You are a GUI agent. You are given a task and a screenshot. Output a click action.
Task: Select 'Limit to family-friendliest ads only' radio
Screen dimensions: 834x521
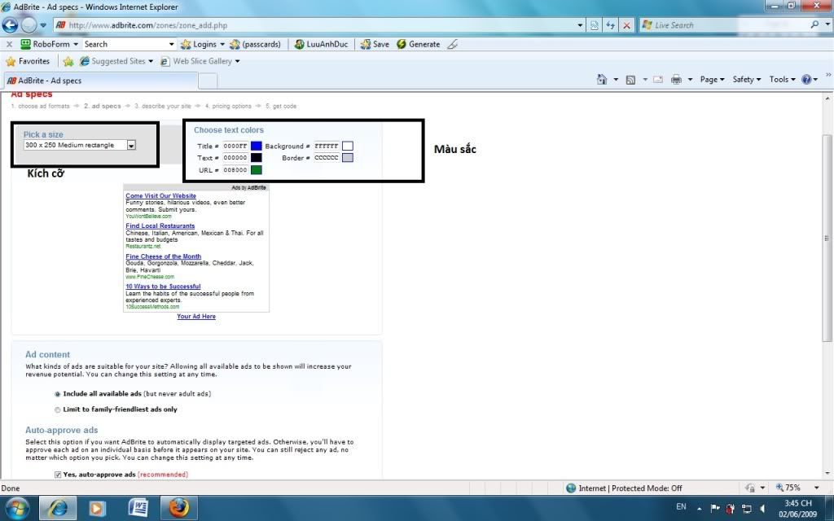point(58,410)
